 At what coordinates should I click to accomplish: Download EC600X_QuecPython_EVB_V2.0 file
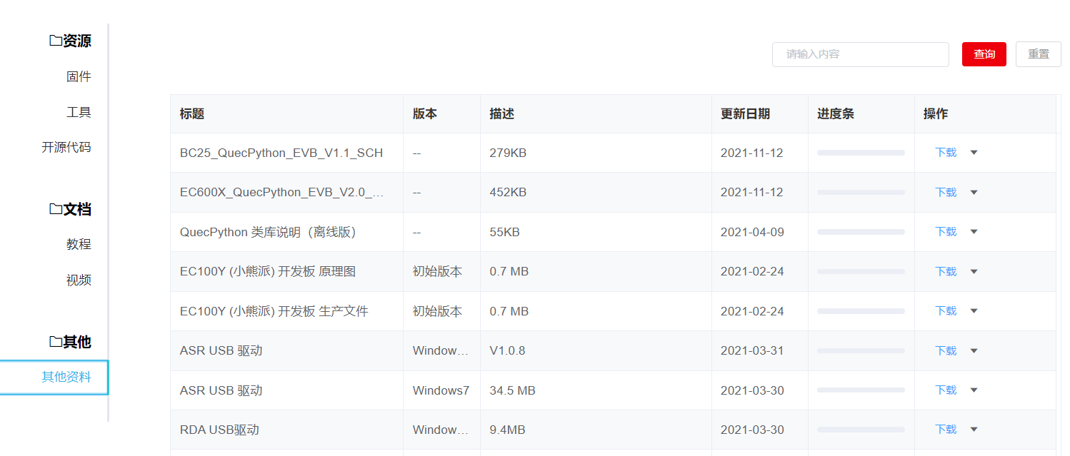point(944,192)
